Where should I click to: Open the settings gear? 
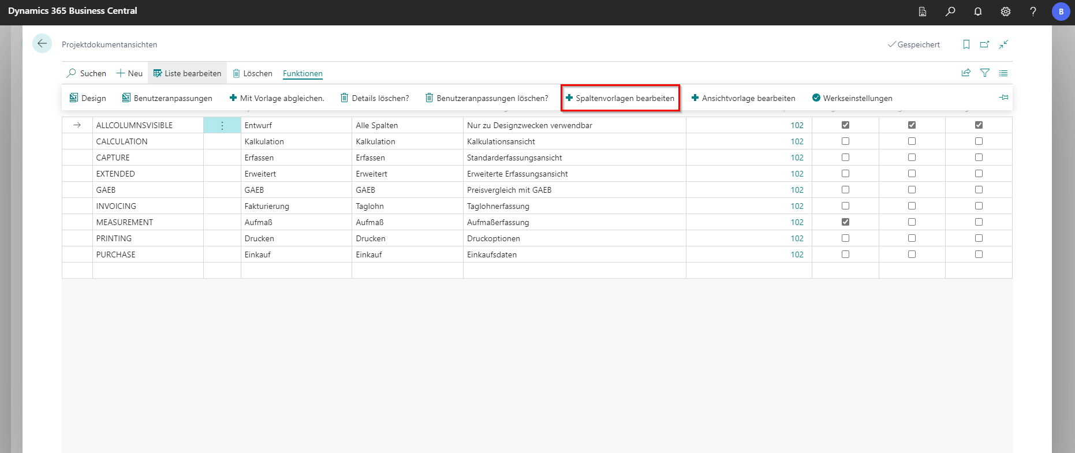coord(1006,12)
